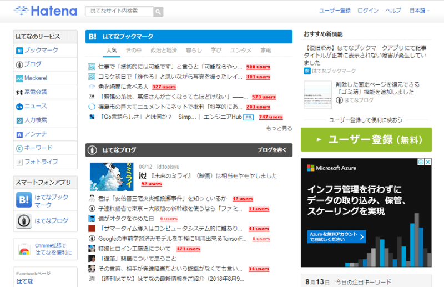Open 『未来のミライ』は相当モヤモヤしました post

pos(214,176)
